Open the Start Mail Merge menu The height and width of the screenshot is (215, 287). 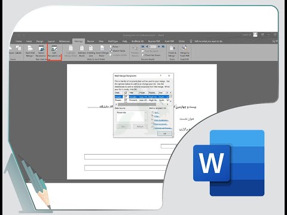pos(30,51)
